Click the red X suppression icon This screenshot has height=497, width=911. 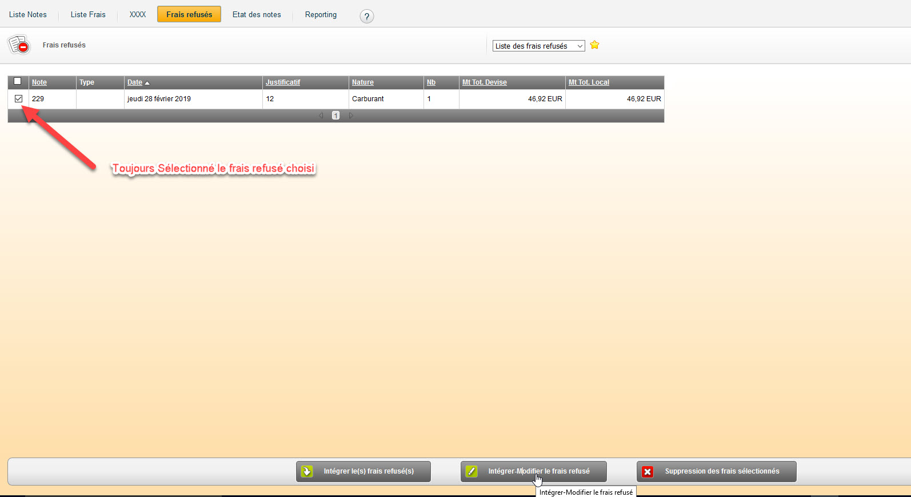click(x=648, y=471)
